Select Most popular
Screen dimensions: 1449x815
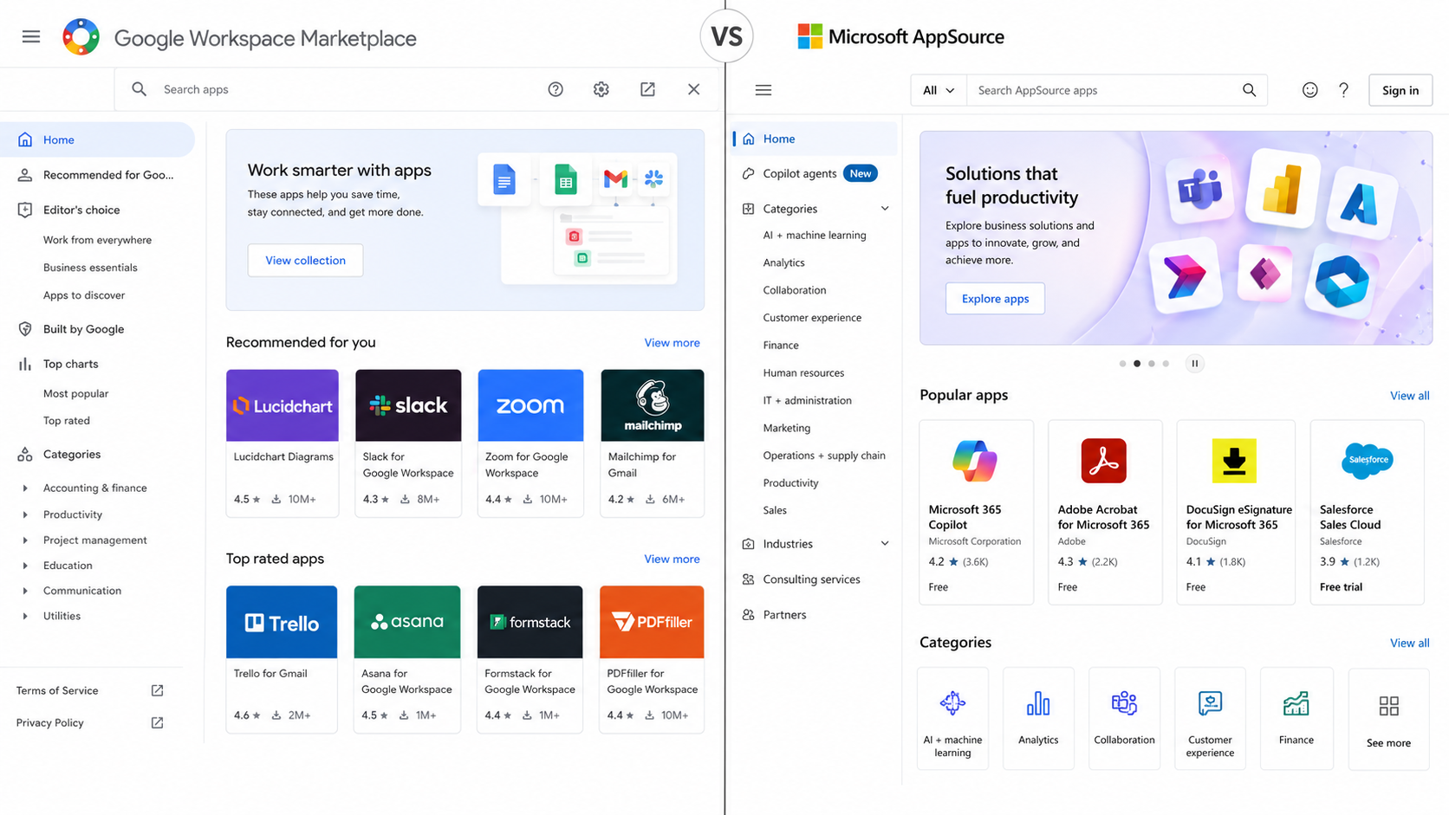[x=75, y=393]
